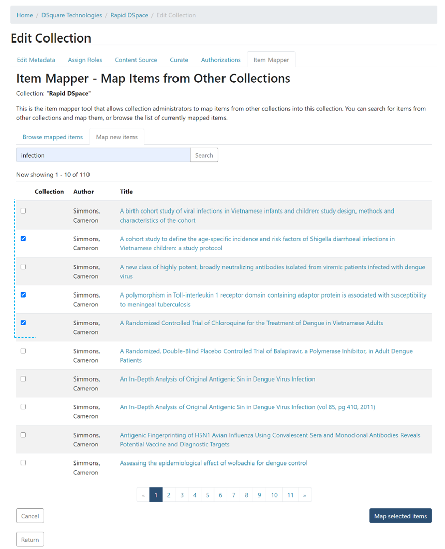Click the Map selected items button
The width and height of the screenshot is (445, 549).
coord(400,516)
